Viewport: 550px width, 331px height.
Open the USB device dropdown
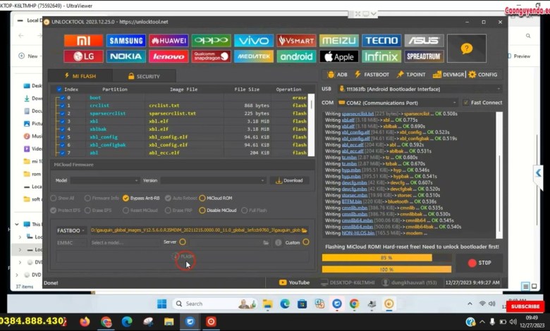pos(420,89)
